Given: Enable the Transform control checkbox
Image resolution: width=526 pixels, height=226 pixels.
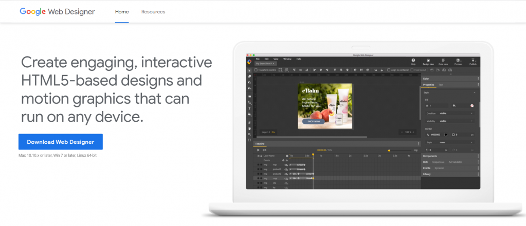Looking at the screenshot, I should pyautogui.click(x=256, y=70).
